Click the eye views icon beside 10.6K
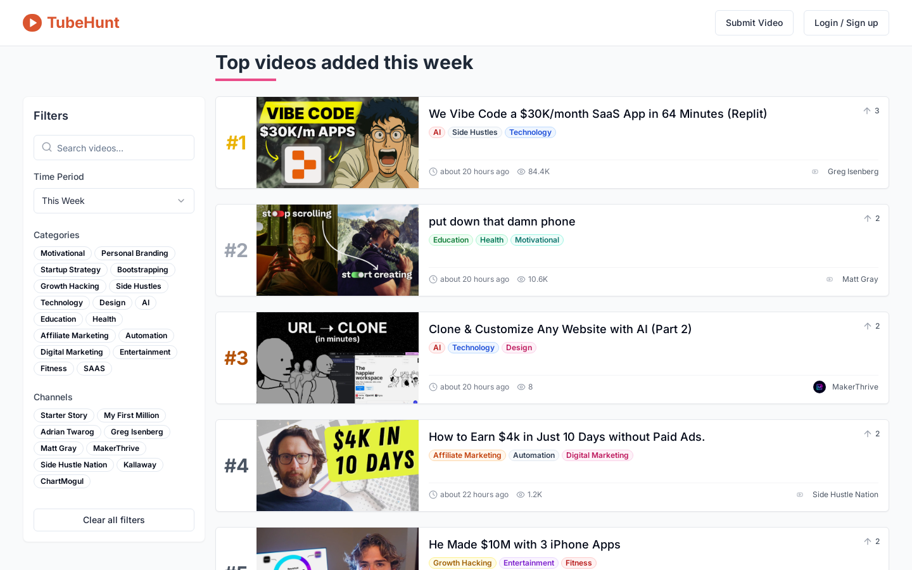The width and height of the screenshot is (912, 570). click(x=521, y=279)
